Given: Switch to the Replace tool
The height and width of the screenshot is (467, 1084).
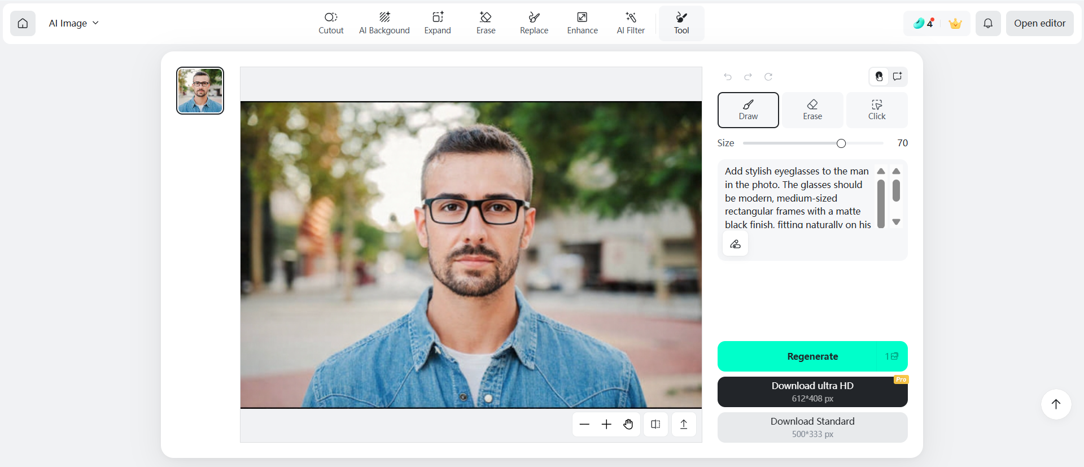Looking at the screenshot, I should click(x=534, y=23).
